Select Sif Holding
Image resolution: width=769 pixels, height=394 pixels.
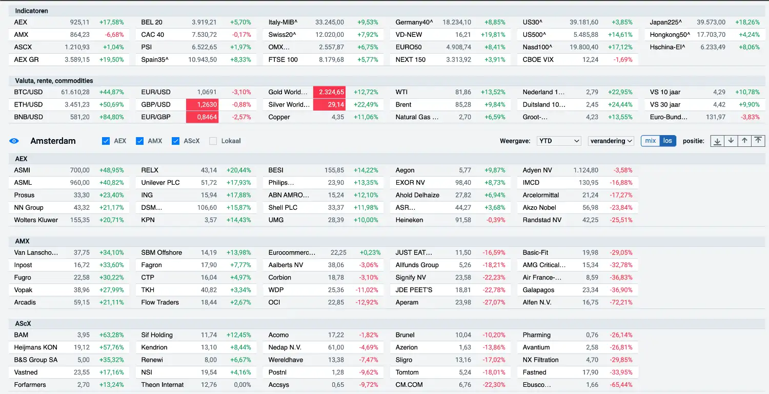tap(157, 335)
